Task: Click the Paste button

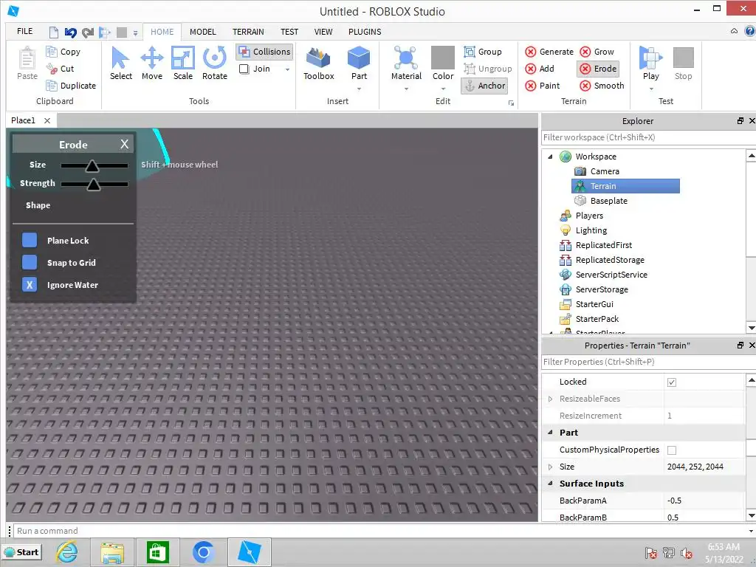Action: pyautogui.click(x=27, y=63)
